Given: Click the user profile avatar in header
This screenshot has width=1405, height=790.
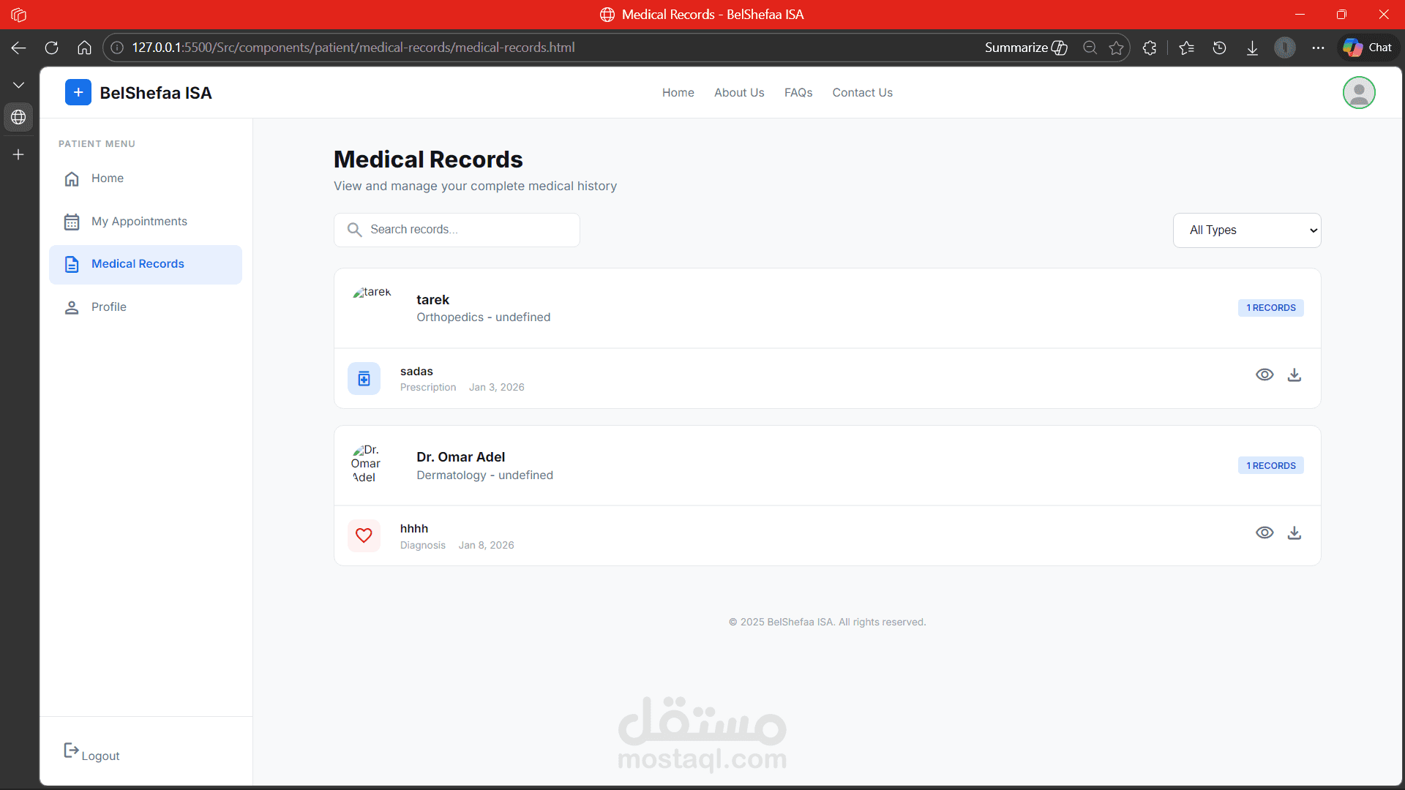Looking at the screenshot, I should [1358, 93].
